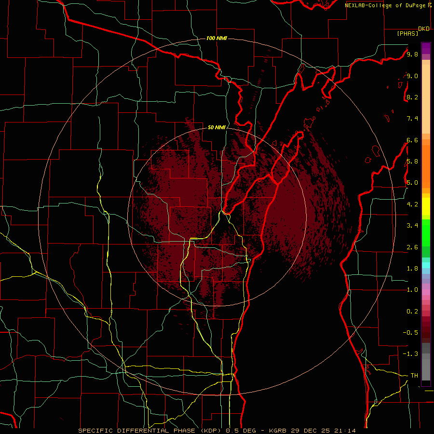
Task: Click the 9.8 legend value
Action: 412,54
